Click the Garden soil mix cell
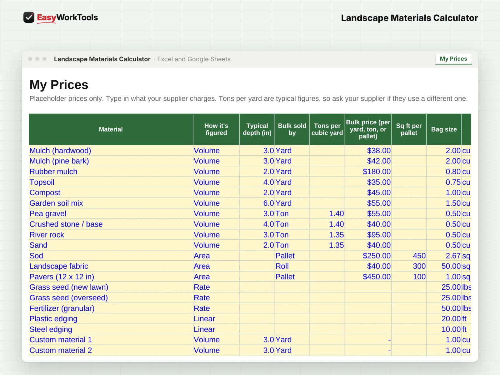This screenshot has width=500, height=375. point(111,203)
